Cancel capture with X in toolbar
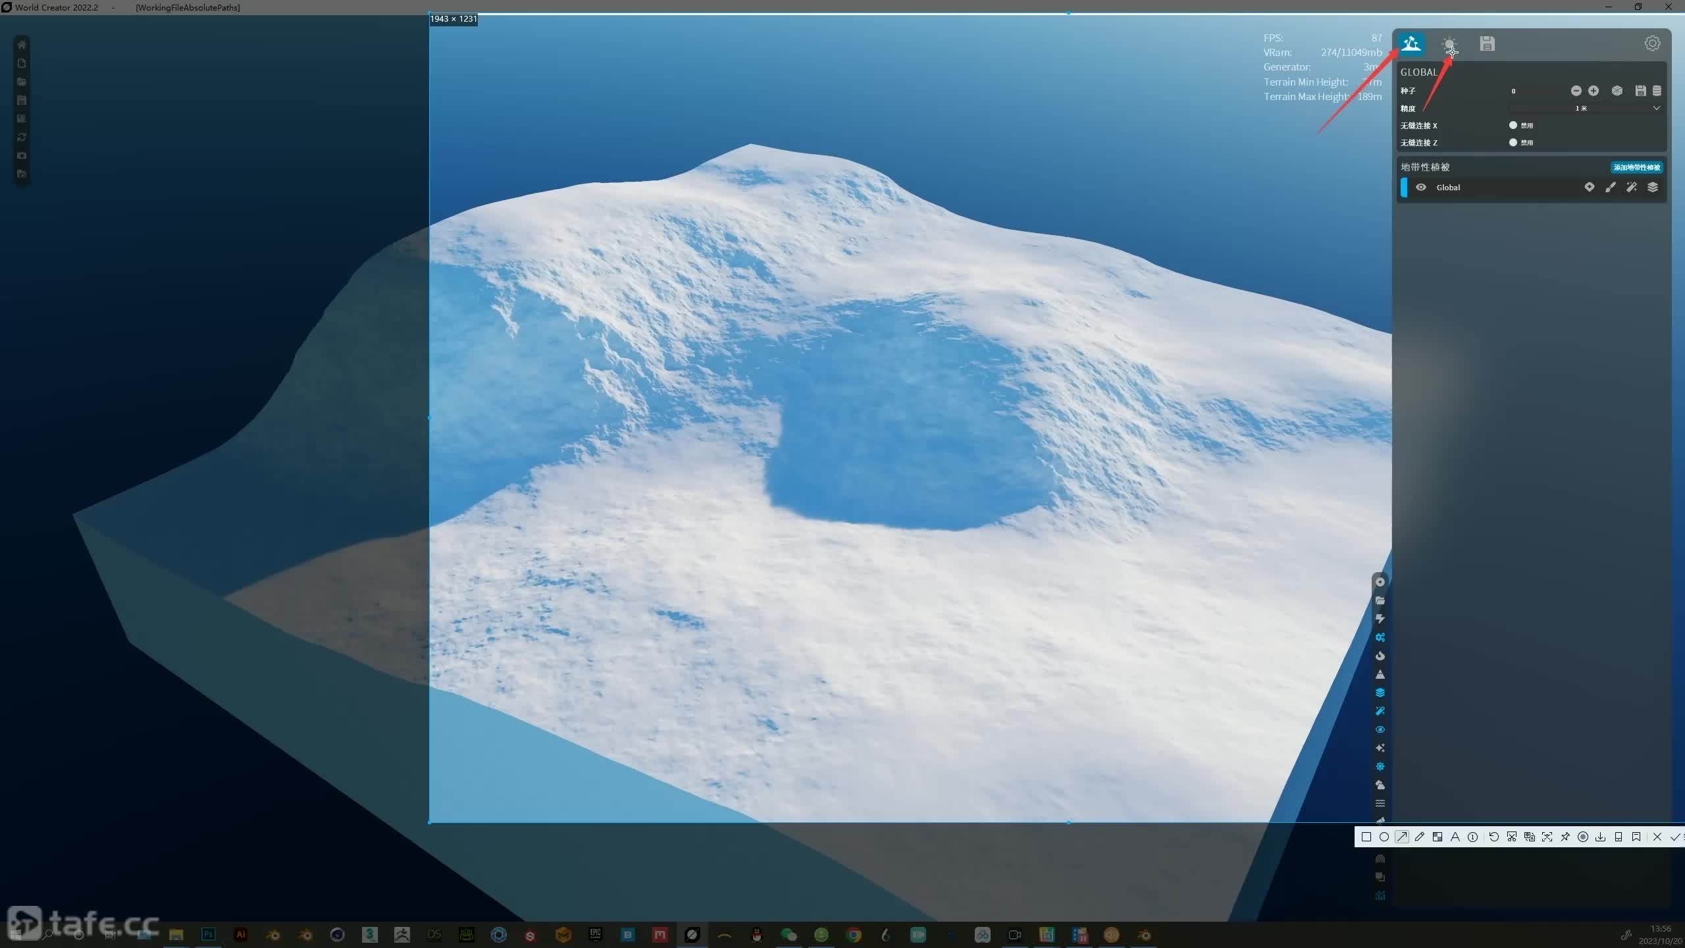The image size is (1685, 948). 1657,837
